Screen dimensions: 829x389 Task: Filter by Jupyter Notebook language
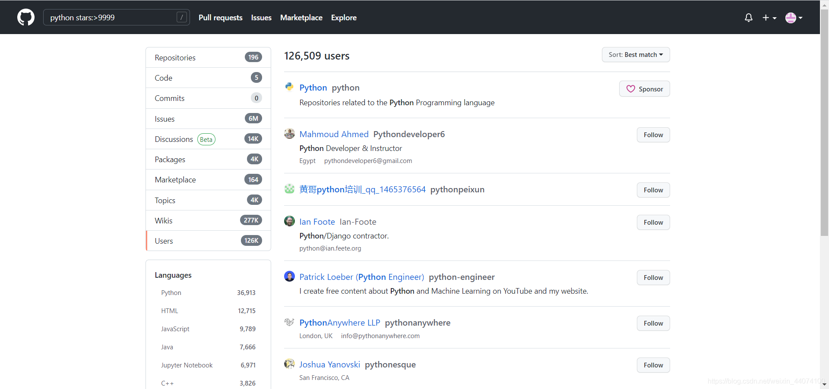(x=208, y=365)
